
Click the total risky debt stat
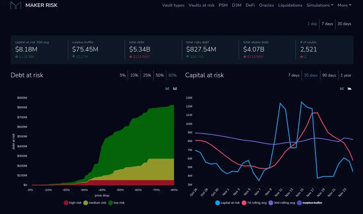[x=201, y=49]
